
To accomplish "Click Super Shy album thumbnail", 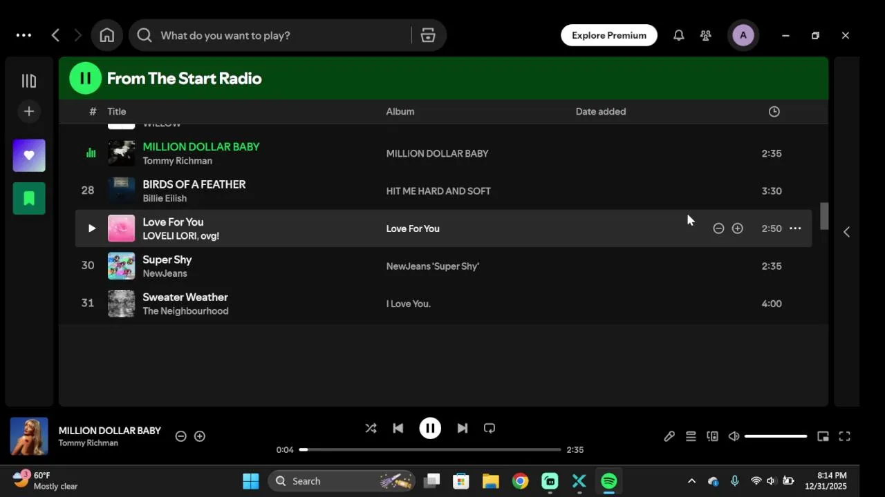I will pos(121,266).
